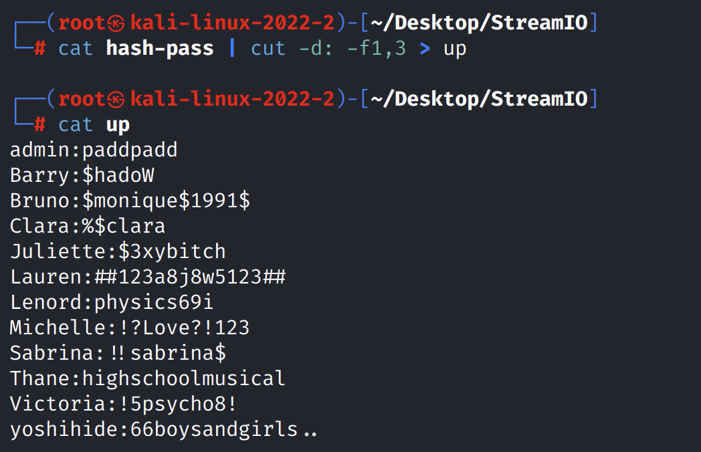
Task: Click the Thane:highschoolmusical entry
Action: [148, 378]
